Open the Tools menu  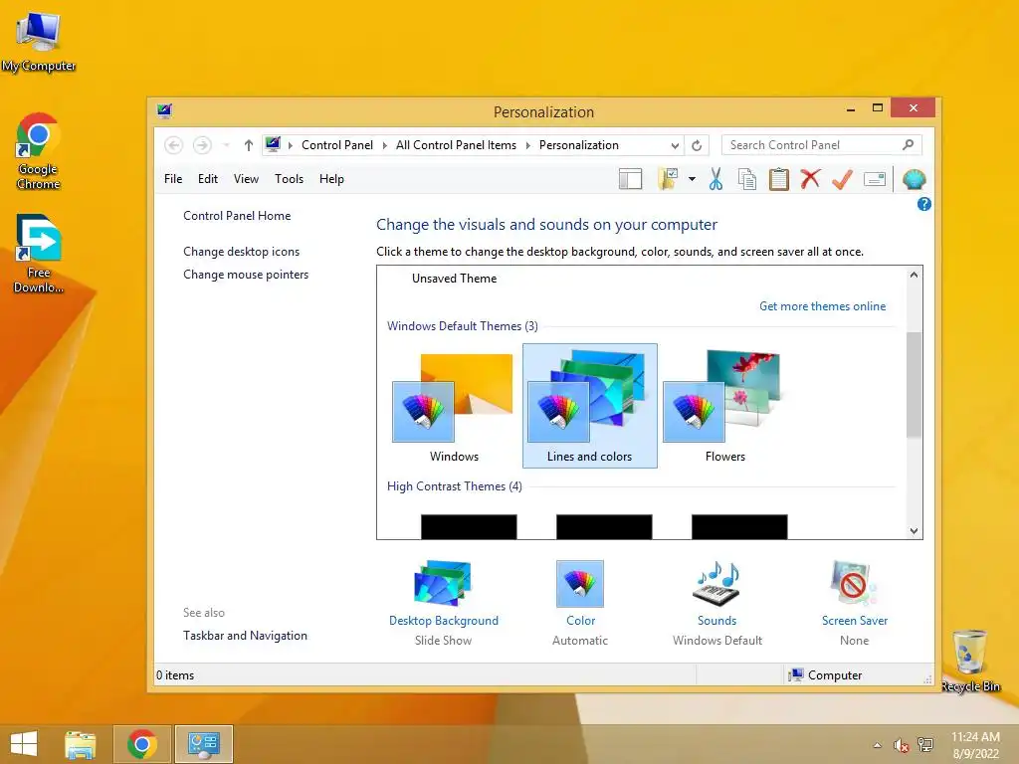(290, 179)
